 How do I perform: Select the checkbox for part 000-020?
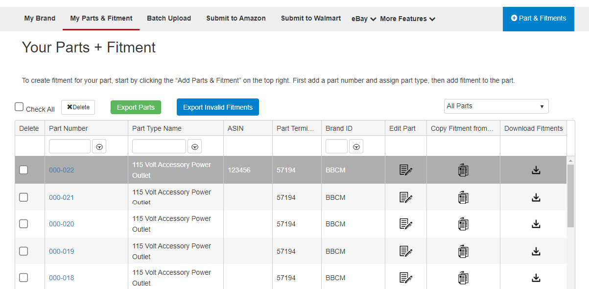[x=24, y=224]
